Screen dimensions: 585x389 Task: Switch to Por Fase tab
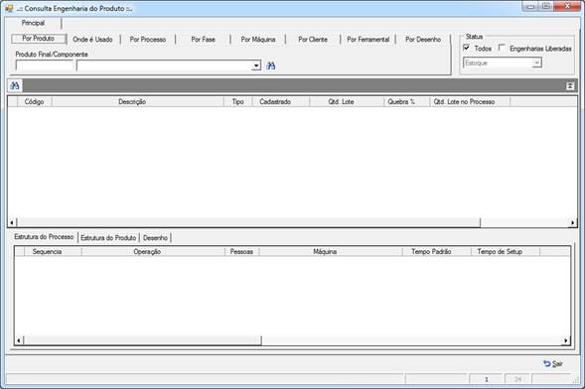click(x=203, y=39)
